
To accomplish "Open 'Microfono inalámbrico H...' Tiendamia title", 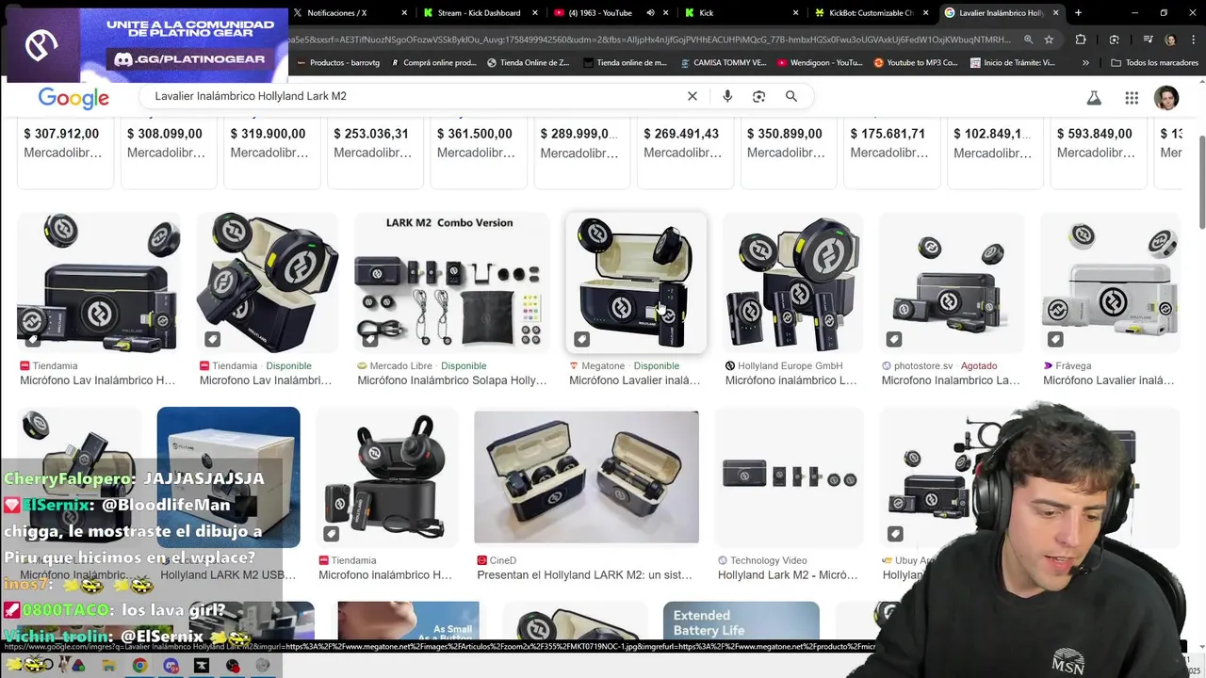I will pos(385,574).
